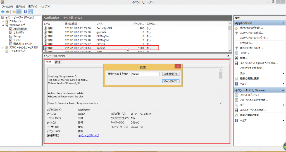Screen dimensions: 286x152
Task: Click the blue help icon in toolbar
Action: pos(25,12)
